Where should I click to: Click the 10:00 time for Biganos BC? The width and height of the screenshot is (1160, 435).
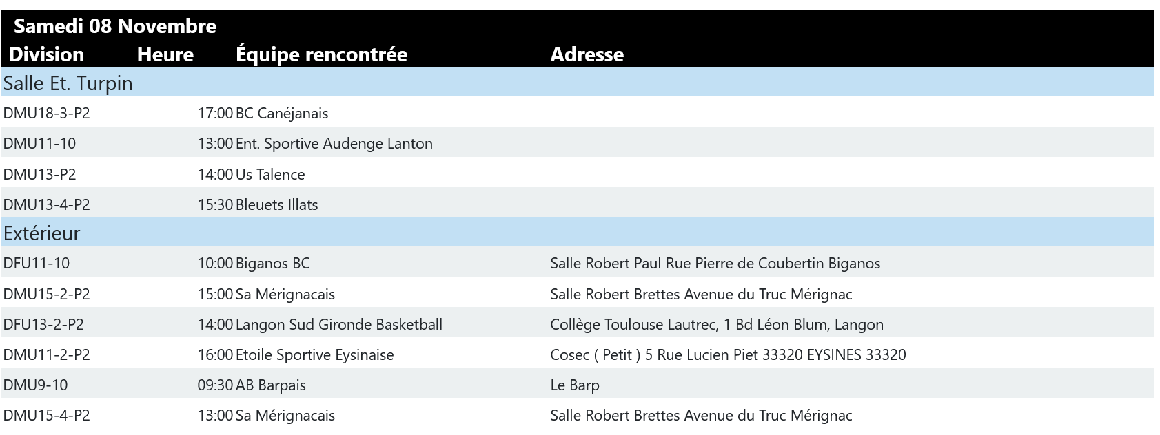[215, 264]
